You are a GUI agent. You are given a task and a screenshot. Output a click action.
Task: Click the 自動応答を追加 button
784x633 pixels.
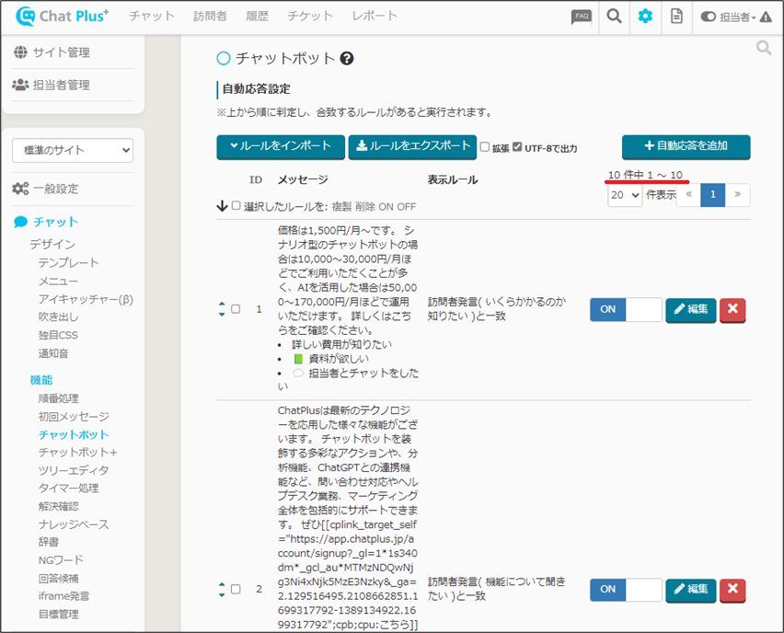tap(686, 146)
